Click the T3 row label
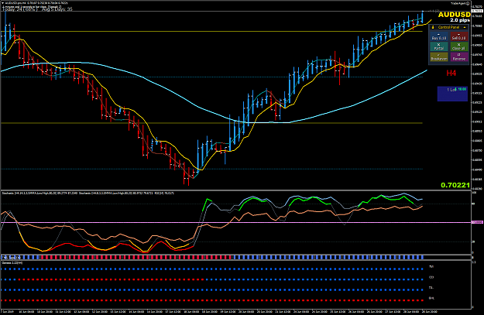 pos(431,288)
